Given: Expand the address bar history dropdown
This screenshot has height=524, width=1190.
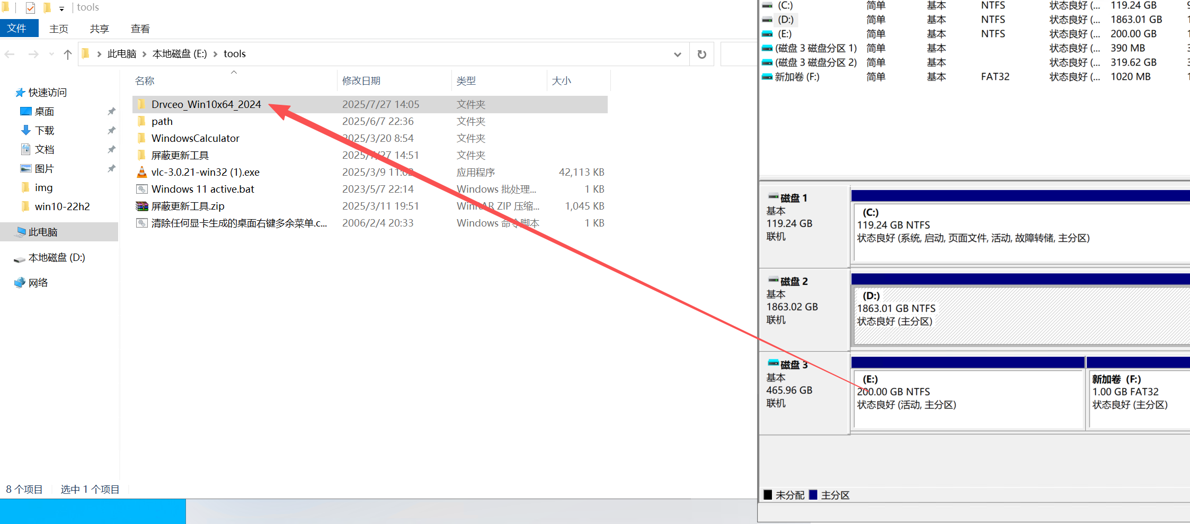Looking at the screenshot, I should point(677,54).
